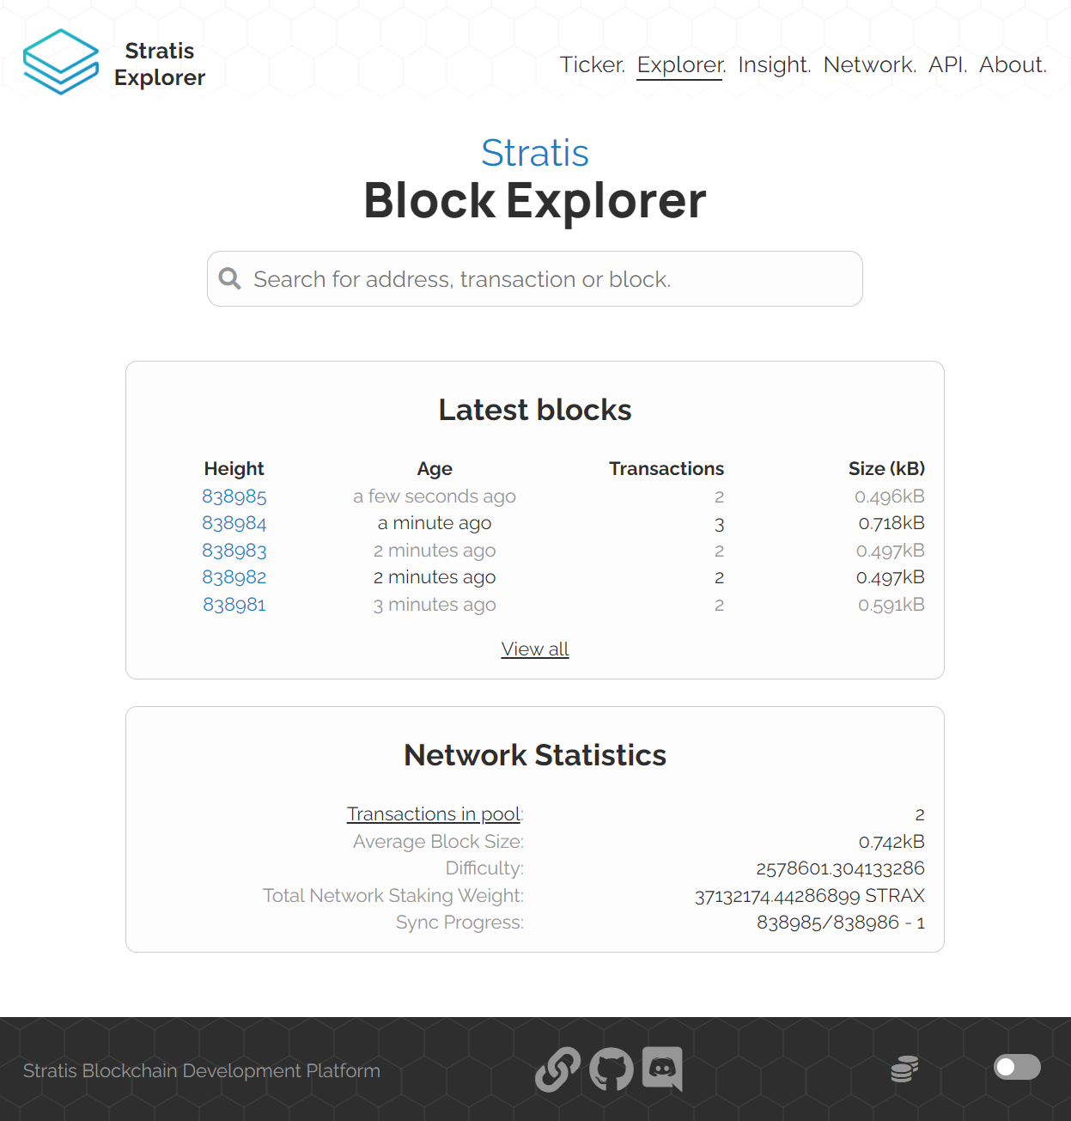This screenshot has height=1121, width=1071.
Task: Click the Height column header
Action: point(234,468)
